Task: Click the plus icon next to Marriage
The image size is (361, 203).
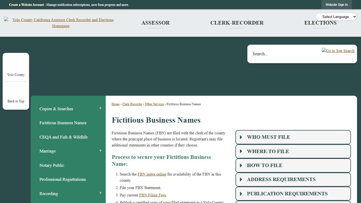Action: click(100, 150)
